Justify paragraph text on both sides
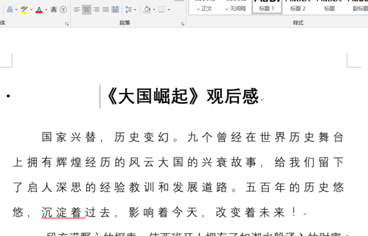Image resolution: width=368 pixels, height=236 pixels. point(106,9)
